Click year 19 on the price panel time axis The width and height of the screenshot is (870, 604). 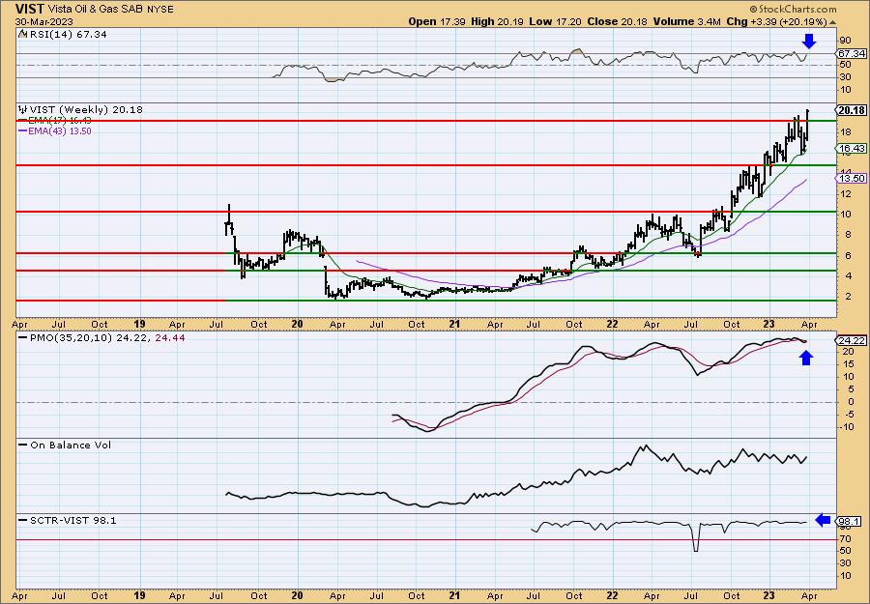[x=139, y=324]
